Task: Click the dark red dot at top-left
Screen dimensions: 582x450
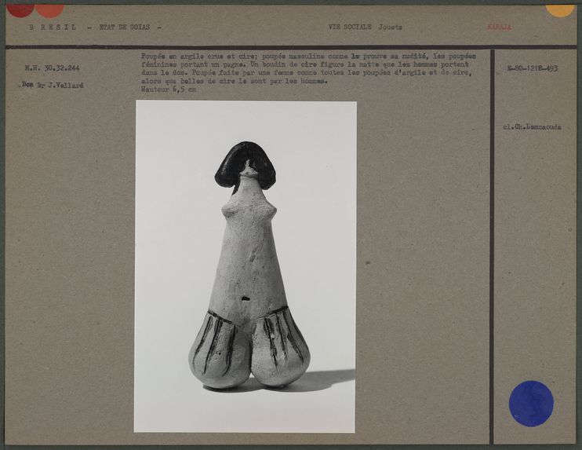Action: [20, 9]
